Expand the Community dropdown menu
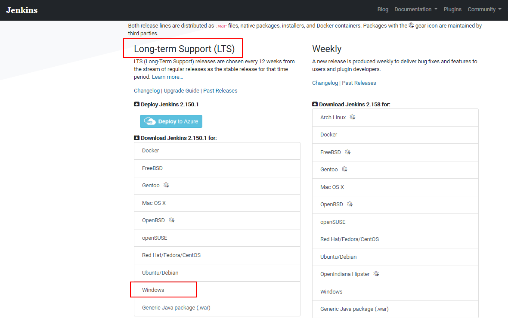The image size is (508, 322). 484,9
